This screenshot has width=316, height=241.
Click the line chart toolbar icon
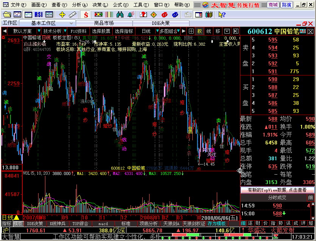click(17, 14)
